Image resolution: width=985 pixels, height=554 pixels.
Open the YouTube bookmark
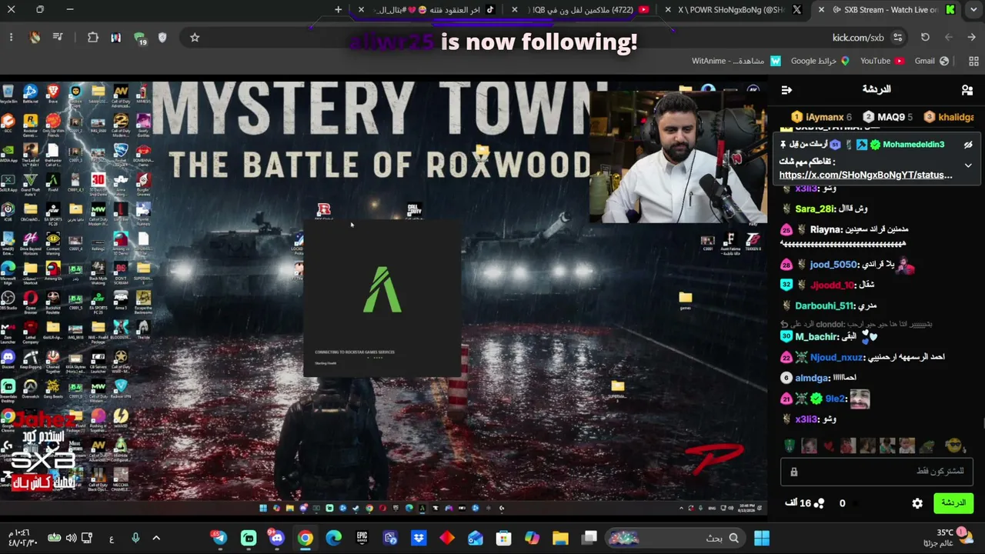(x=883, y=61)
